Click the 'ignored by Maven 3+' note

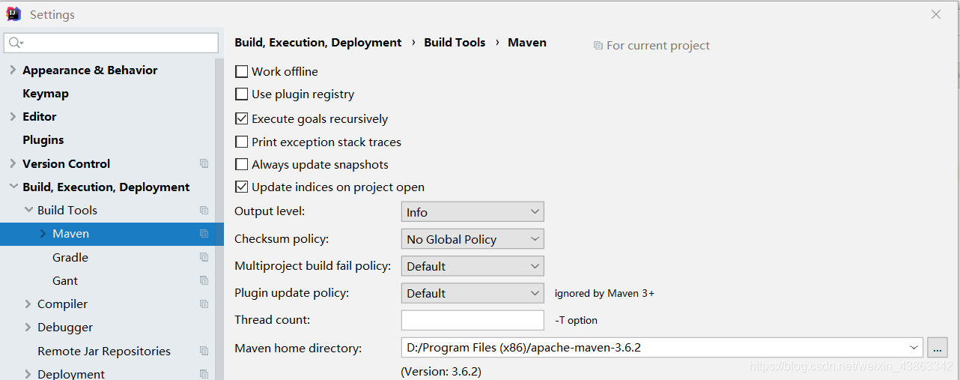click(604, 293)
